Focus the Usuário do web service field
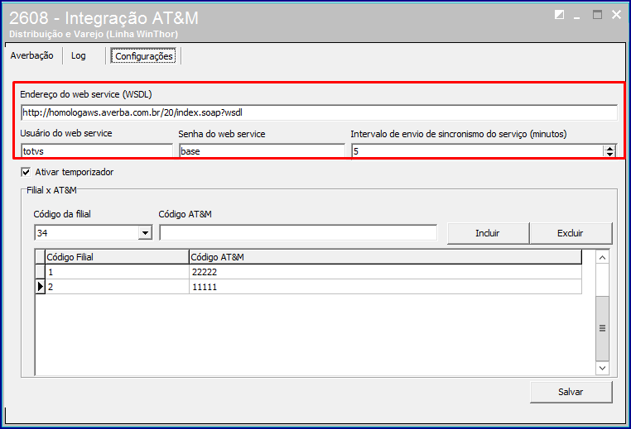Image resolution: width=631 pixels, height=429 pixels. (97, 151)
